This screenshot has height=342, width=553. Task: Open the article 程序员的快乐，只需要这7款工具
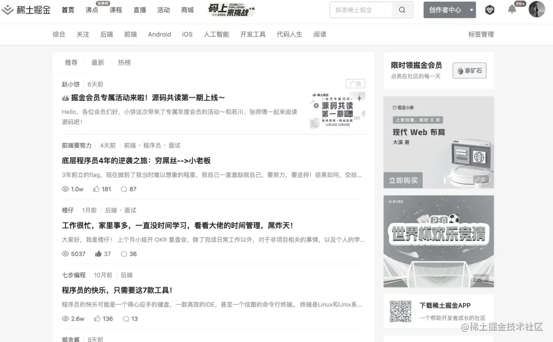pos(118,289)
